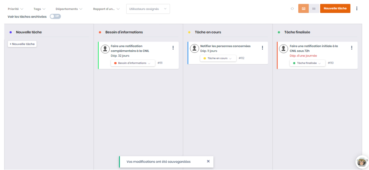The height and width of the screenshot is (170, 369).
Task: Open the Départements filter dropdown
Action: point(69,9)
